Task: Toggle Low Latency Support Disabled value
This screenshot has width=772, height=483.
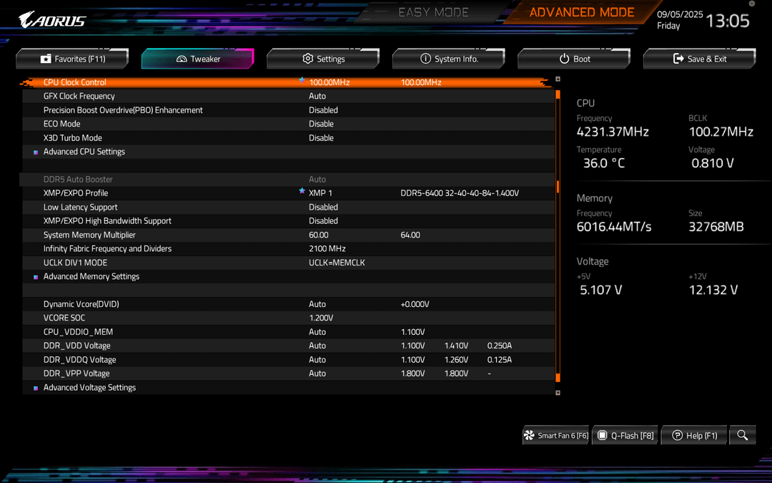Action: (x=323, y=207)
